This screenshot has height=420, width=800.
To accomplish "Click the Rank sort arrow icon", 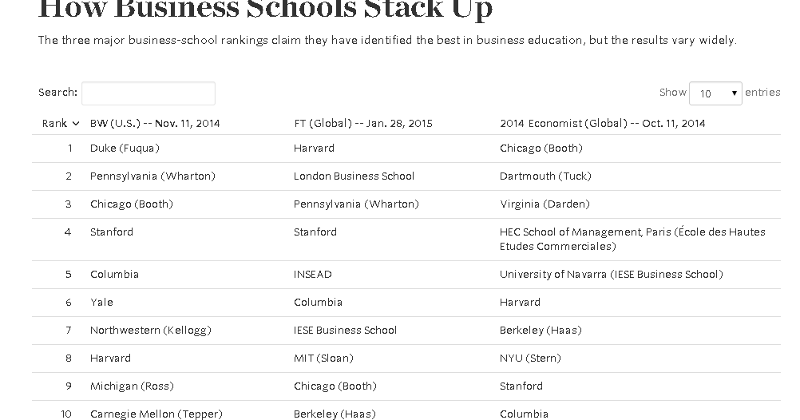I will (x=76, y=124).
